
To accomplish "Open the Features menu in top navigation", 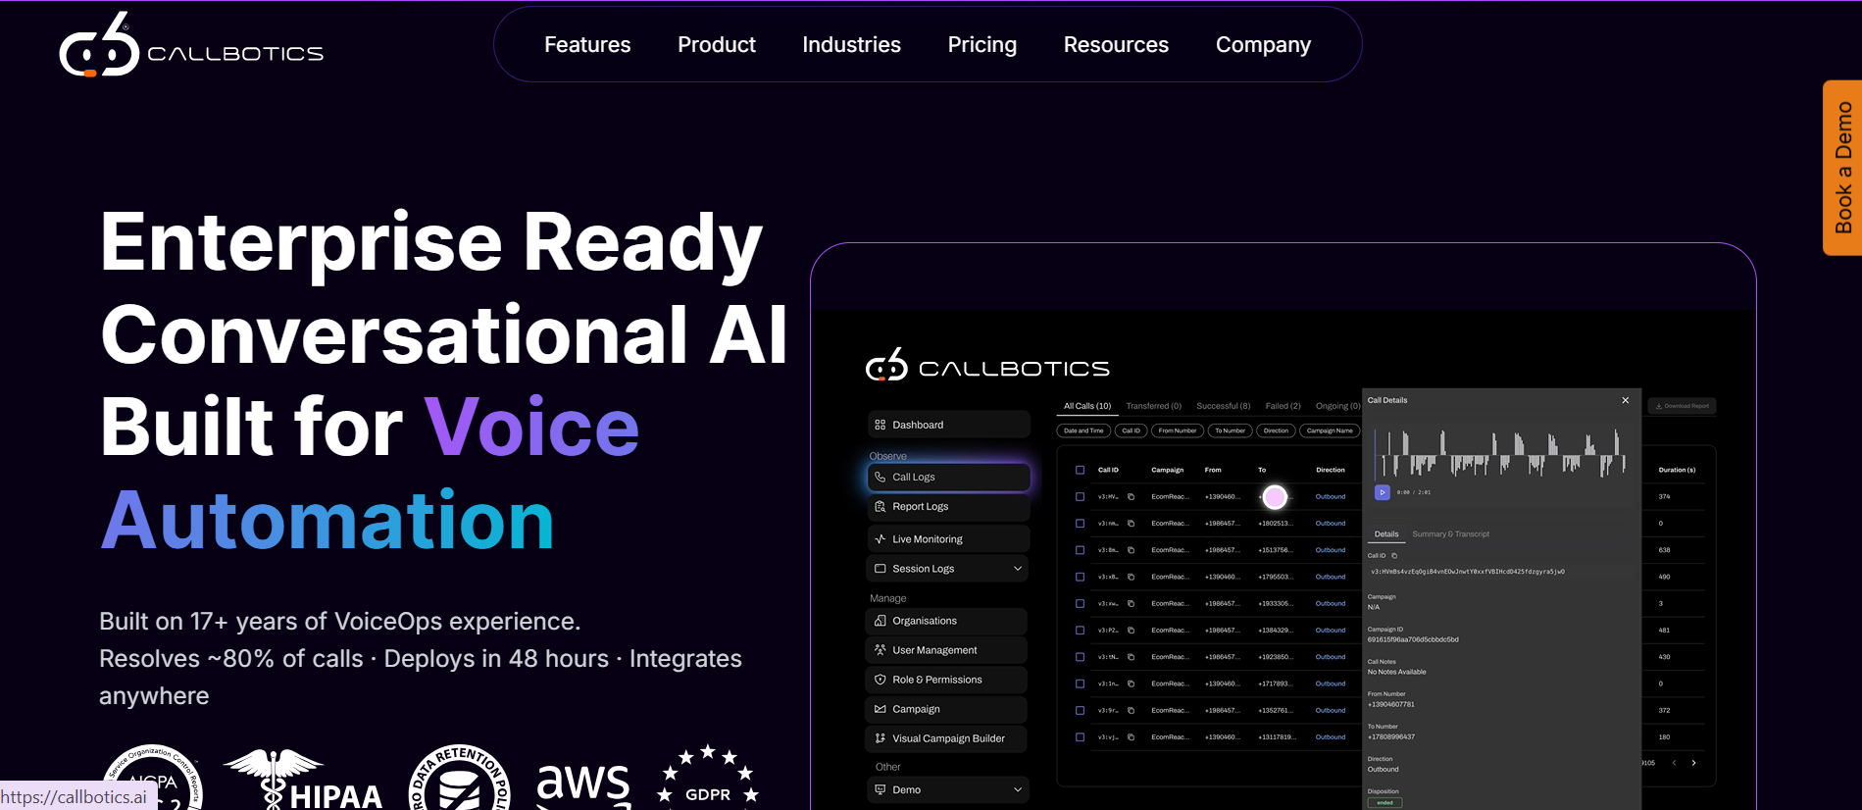I will (x=587, y=45).
